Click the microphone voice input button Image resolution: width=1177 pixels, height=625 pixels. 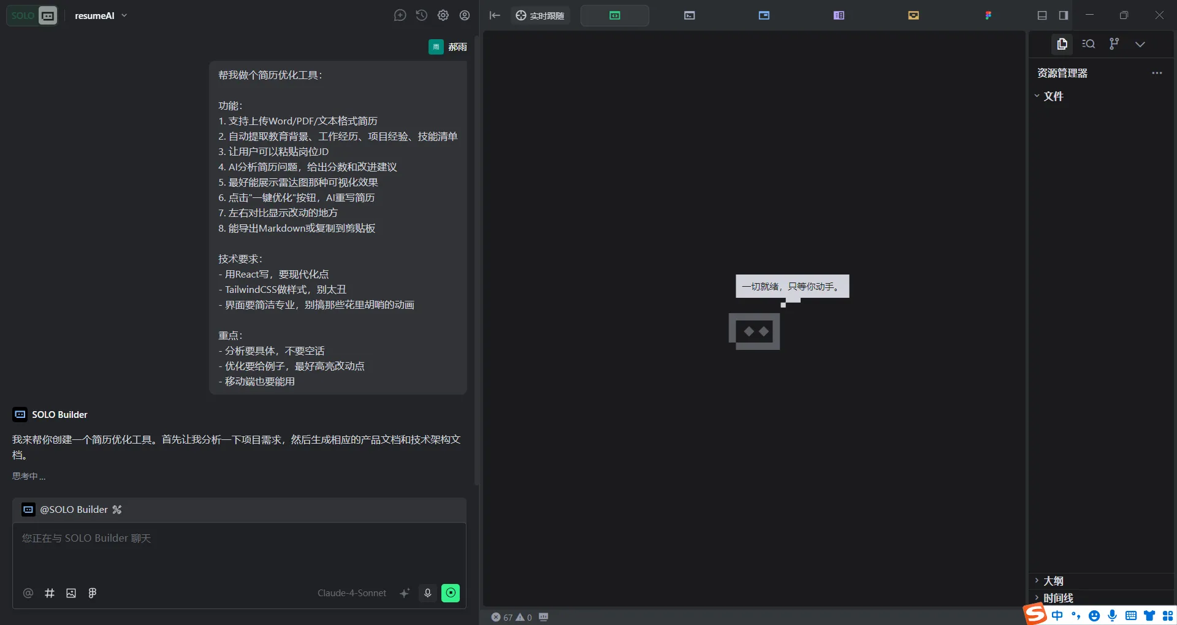point(428,593)
